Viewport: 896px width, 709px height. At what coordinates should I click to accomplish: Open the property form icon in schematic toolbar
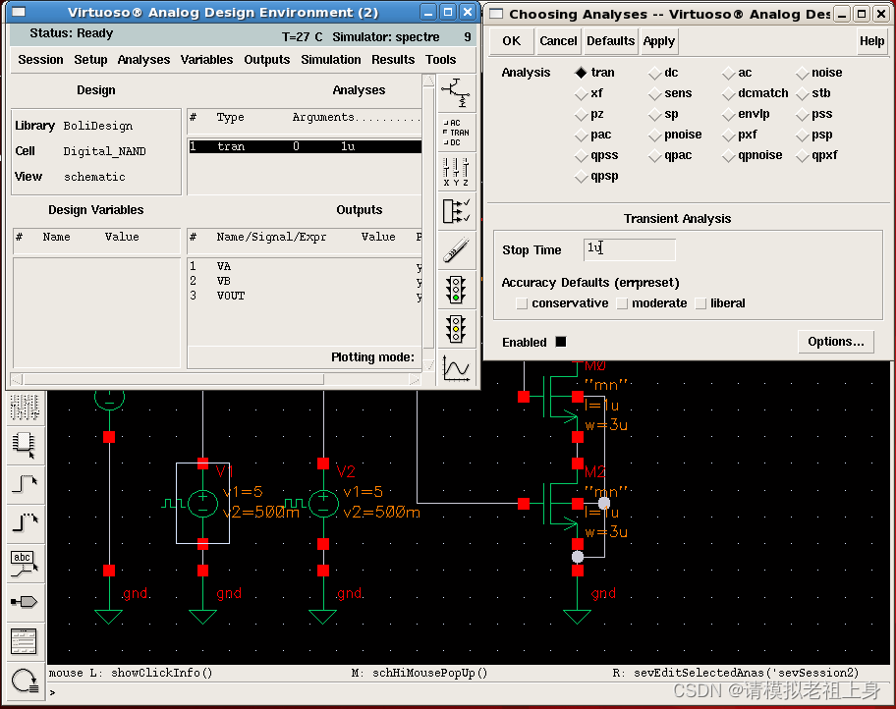point(24,641)
